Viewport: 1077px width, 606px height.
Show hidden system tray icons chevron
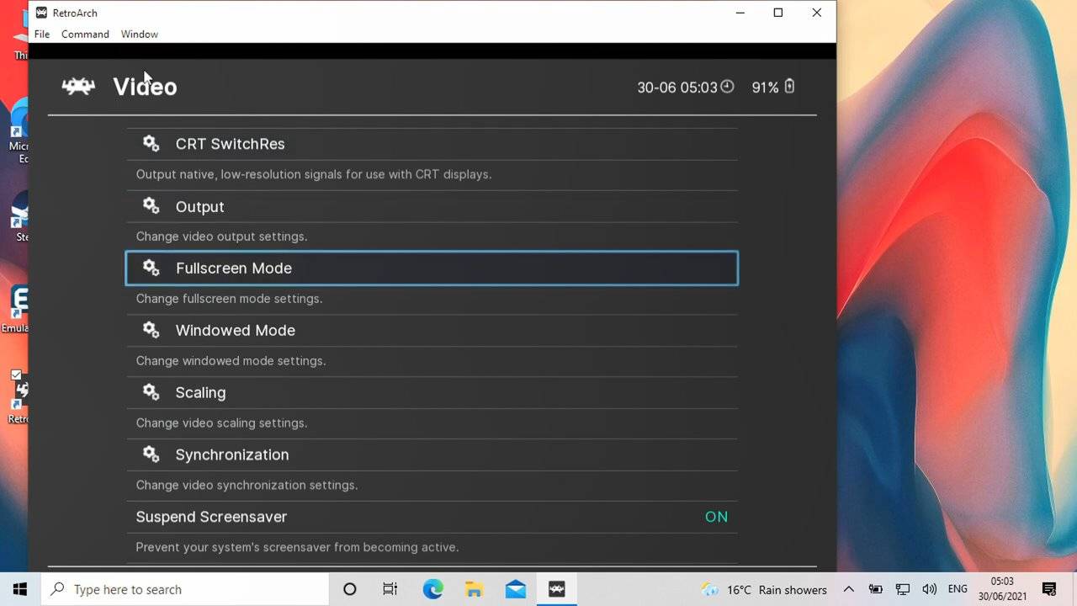click(x=848, y=589)
